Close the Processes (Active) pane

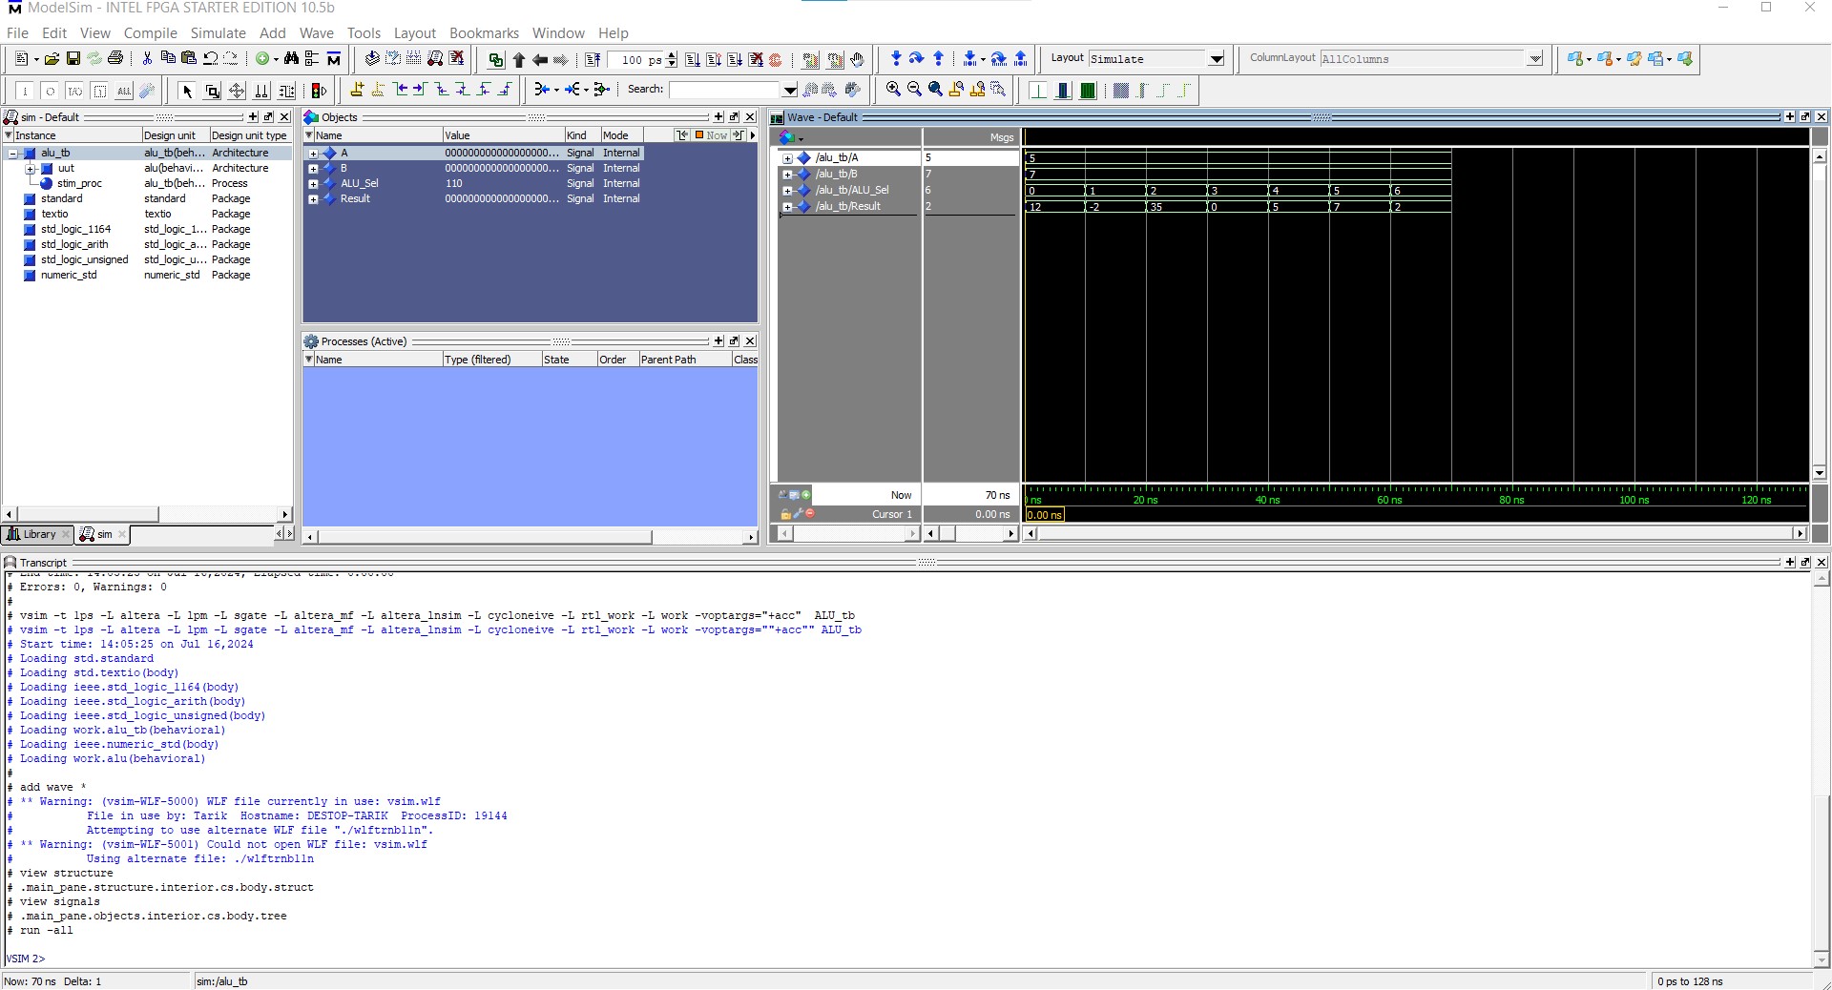750,341
